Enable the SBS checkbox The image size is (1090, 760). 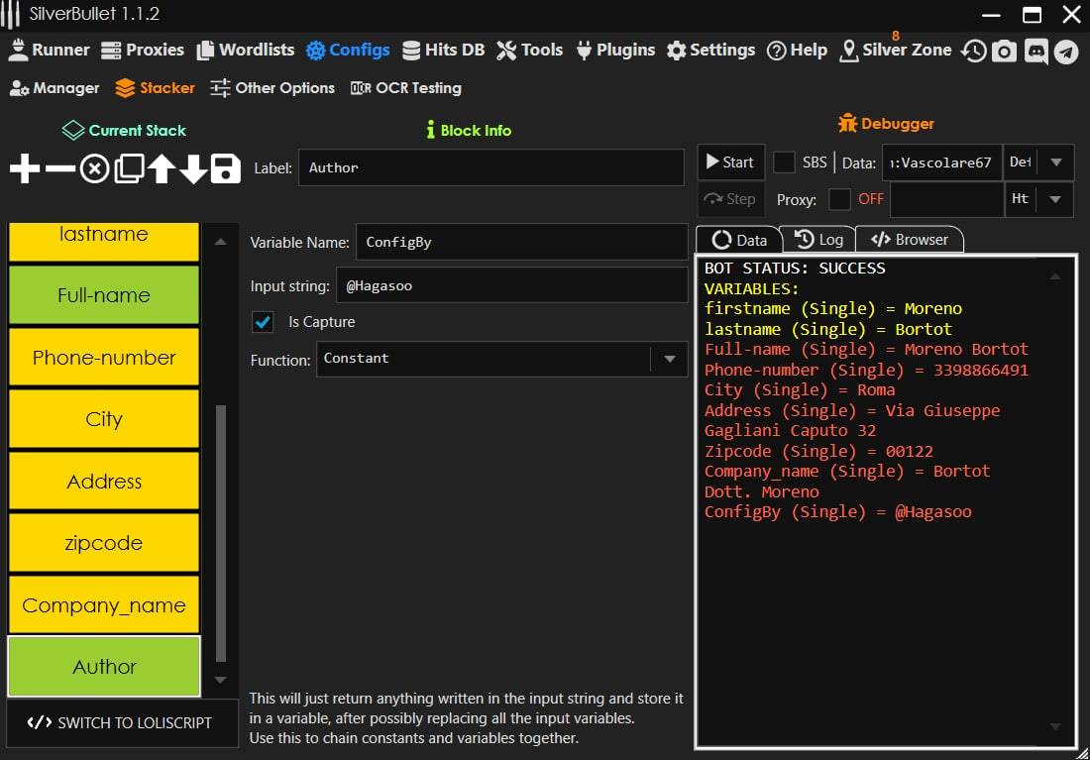(x=784, y=163)
